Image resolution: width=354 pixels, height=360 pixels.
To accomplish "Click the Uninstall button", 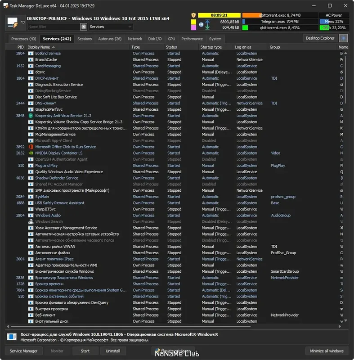I will click(x=112, y=351).
